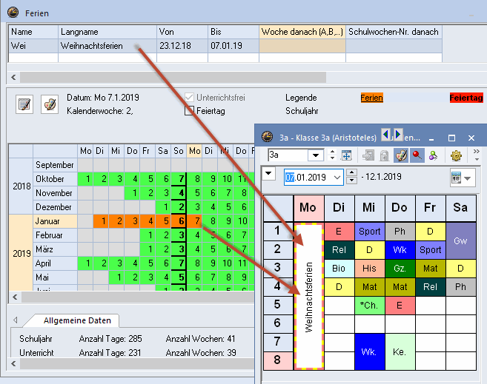Screen dimensions: 487x384
Task: Select the Weihnachtsferien cell in the holiday table
Action: (x=107, y=46)
